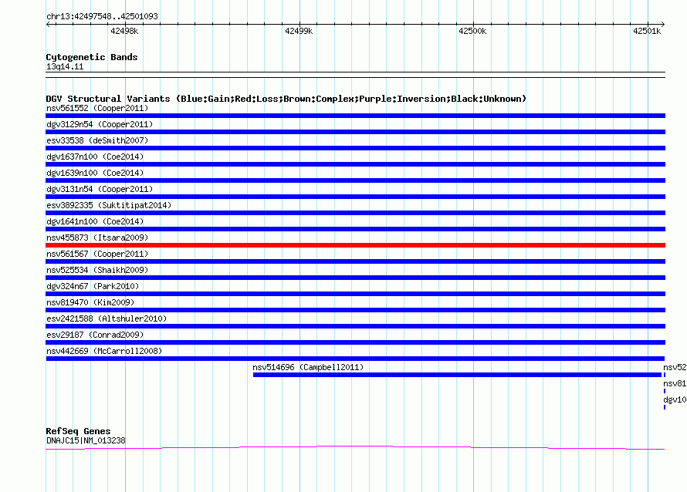Image resolution: width=687 pixels, height=492 pixels.
Task: Click the nsv442669 (McCarroll2008) variant label
Action: [104, 352]
